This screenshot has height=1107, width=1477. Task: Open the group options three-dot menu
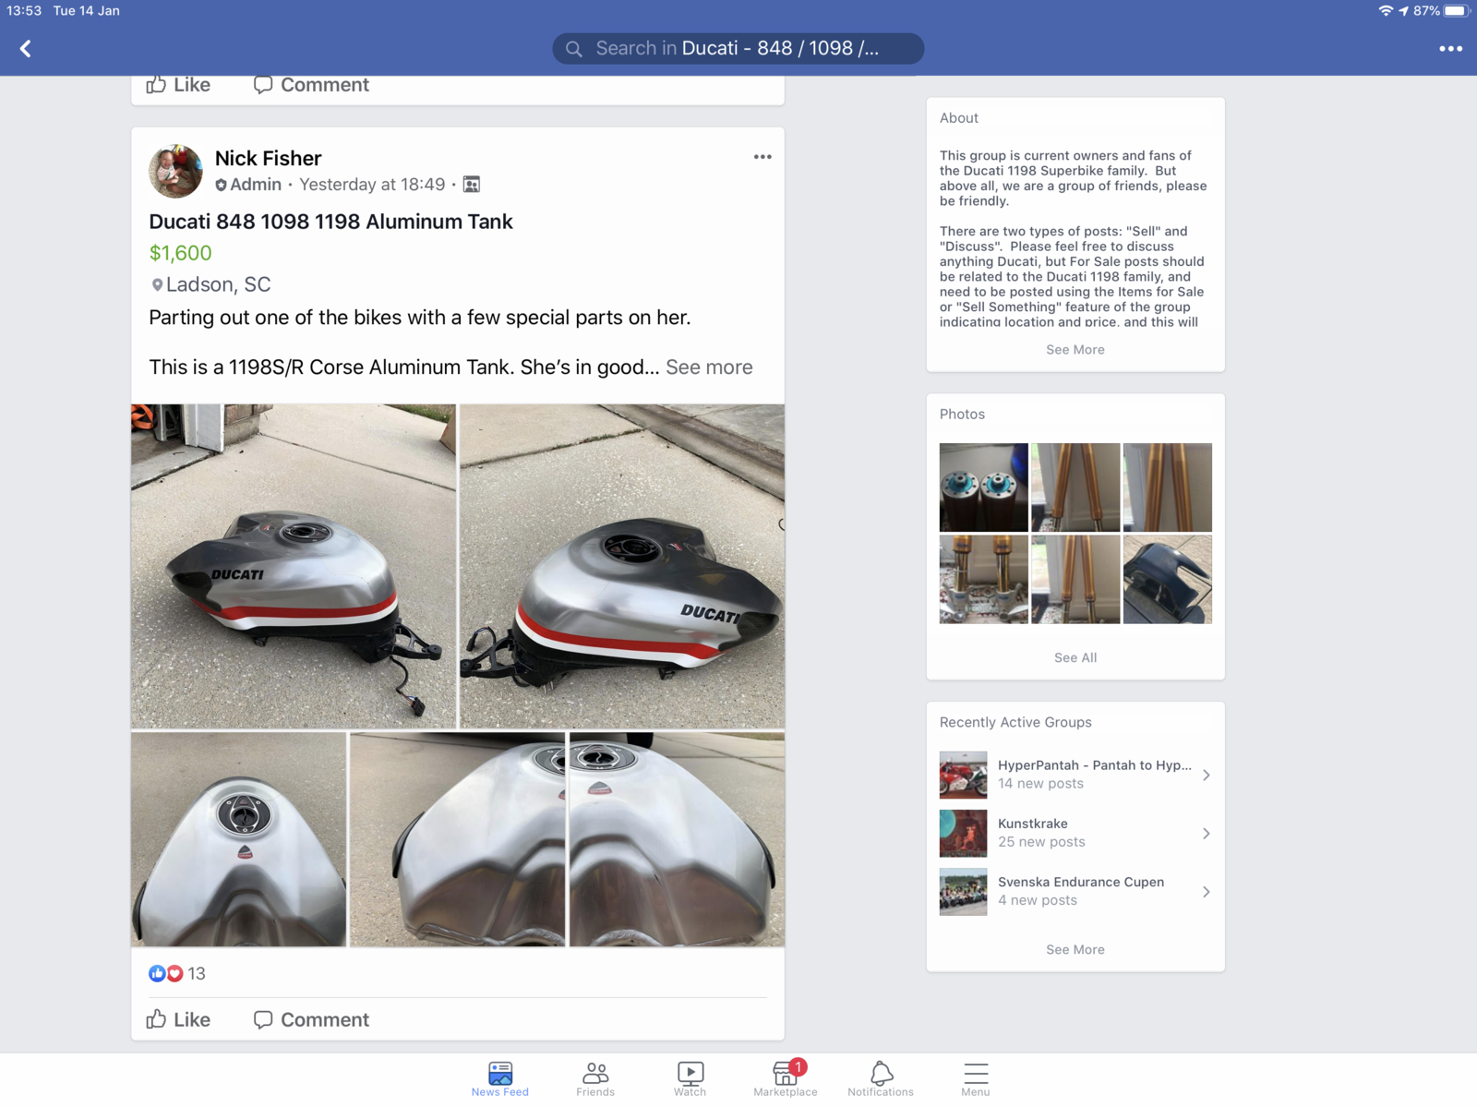1450,49
